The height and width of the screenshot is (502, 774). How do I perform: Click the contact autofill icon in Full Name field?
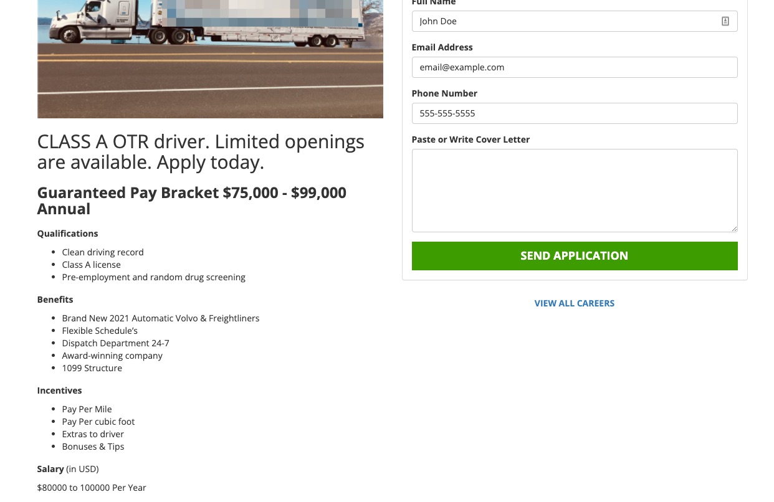(725, 21)
